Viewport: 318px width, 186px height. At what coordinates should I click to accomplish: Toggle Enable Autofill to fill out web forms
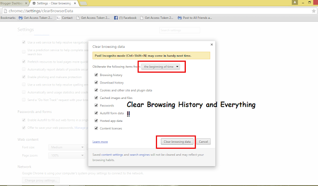click(x=24, y=120)
